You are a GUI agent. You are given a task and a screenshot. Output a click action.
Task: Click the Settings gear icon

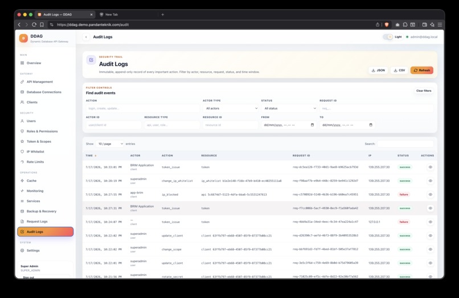click(x=22, y=251)
